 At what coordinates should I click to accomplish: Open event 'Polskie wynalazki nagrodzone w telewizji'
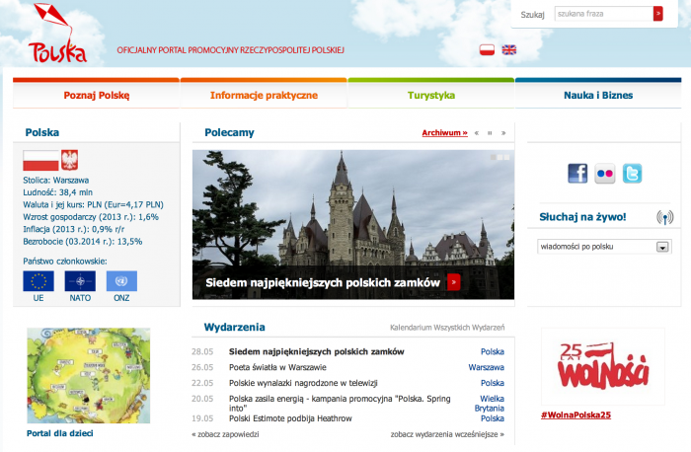pyautogui.click(x=303, y=383)
